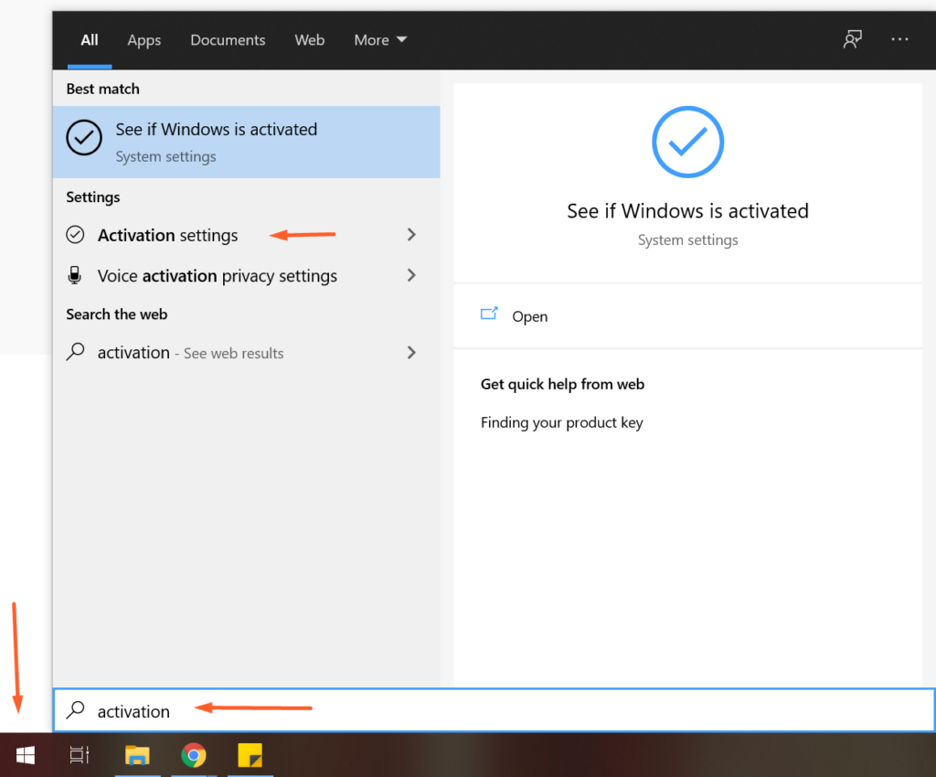
Task: Click the 'Best match' section heading
Action: pos(102,89)
